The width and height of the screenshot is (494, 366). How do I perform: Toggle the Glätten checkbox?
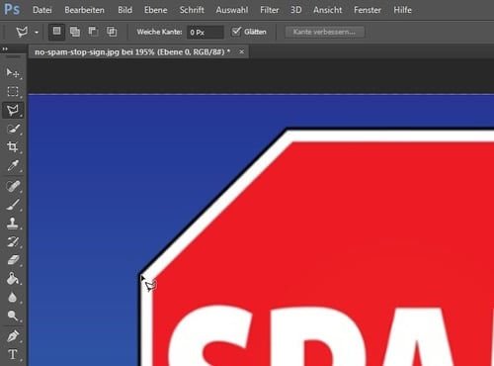tap(236, 32)
